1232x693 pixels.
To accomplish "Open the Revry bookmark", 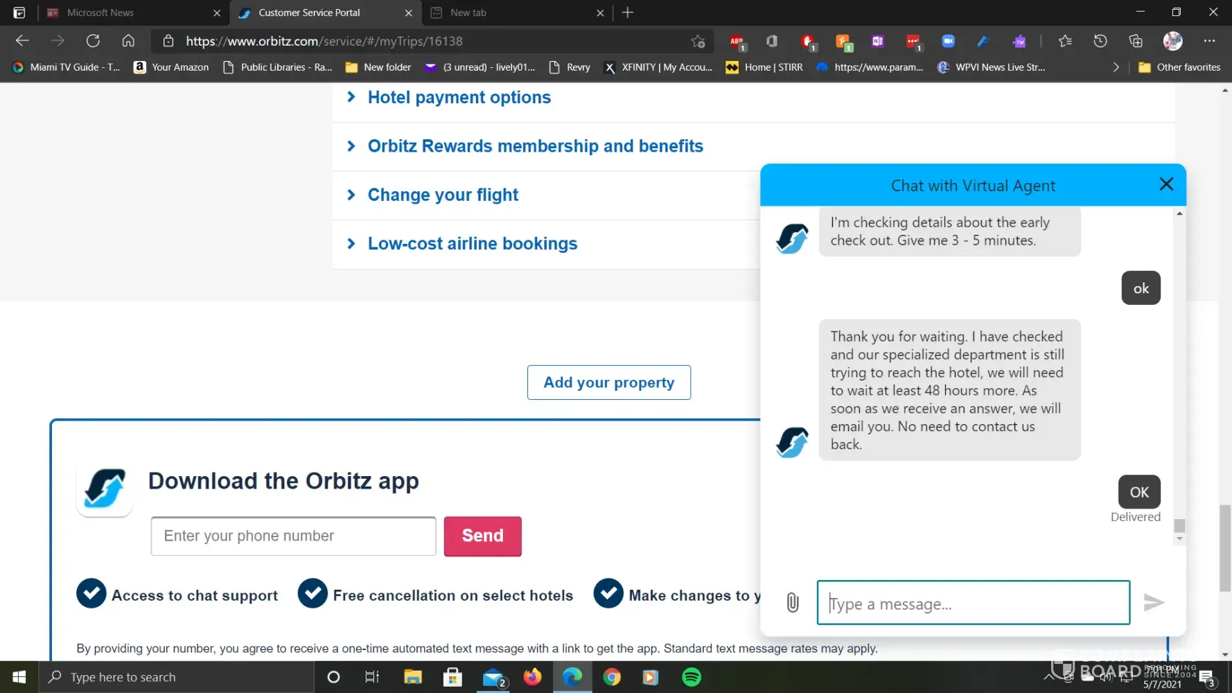I will click(570, 67).
